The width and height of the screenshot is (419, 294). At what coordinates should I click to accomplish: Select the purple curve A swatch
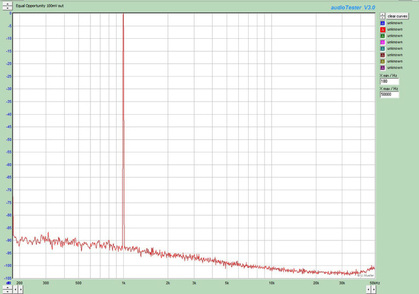[382, 68]
